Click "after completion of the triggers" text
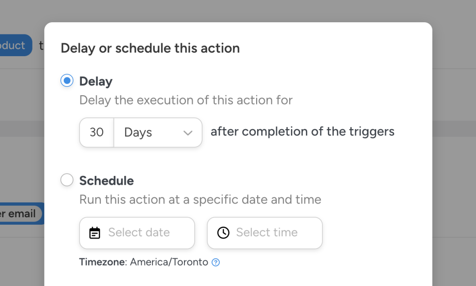The image size is (476, 286). [x=303, y=132]
